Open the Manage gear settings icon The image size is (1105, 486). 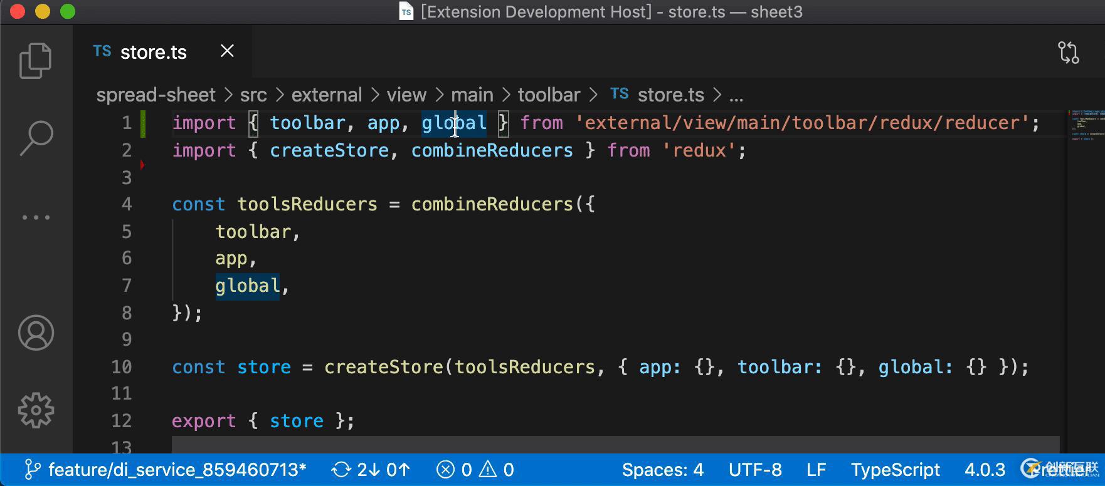pos(36,410)
